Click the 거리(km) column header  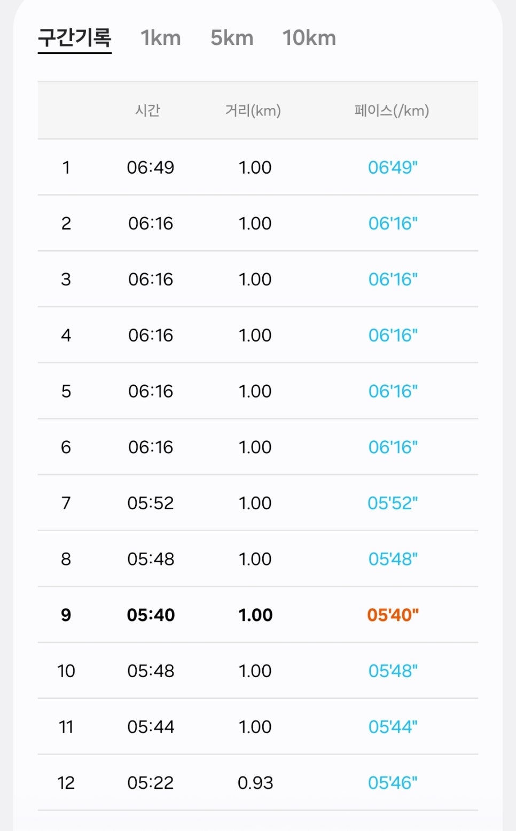click(x=253, y=111)
